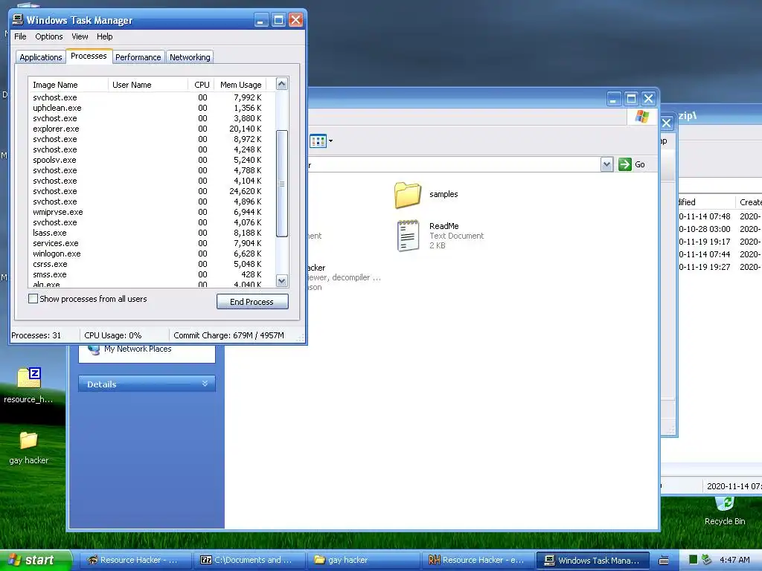
Task: Select the lsass.exe process row
Action: pyautogui.click(x=152, y=233)
